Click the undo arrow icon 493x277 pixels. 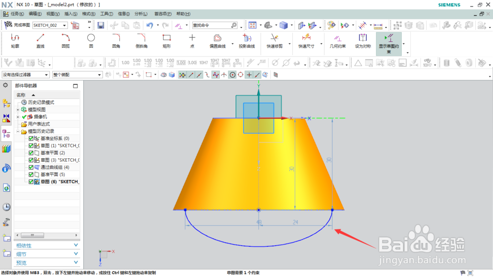point(150,25)
